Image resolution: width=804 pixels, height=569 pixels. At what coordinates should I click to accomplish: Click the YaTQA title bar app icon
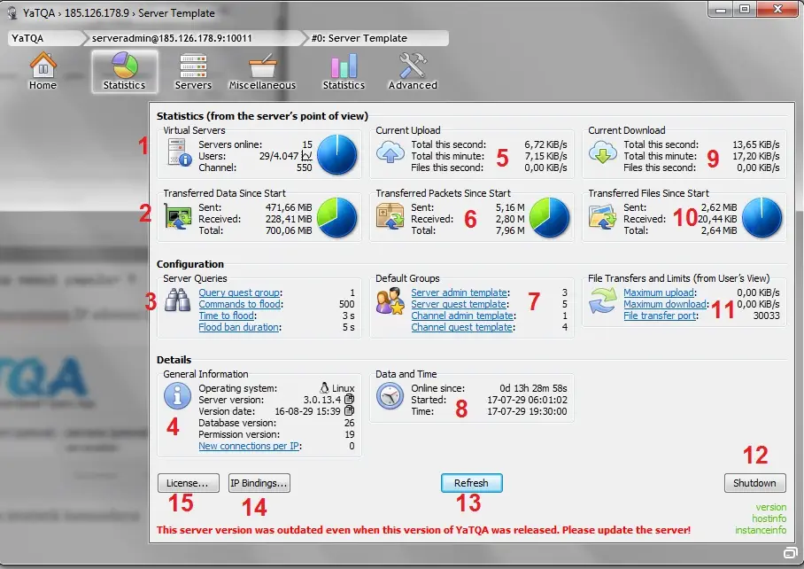(x=12, y=12)
